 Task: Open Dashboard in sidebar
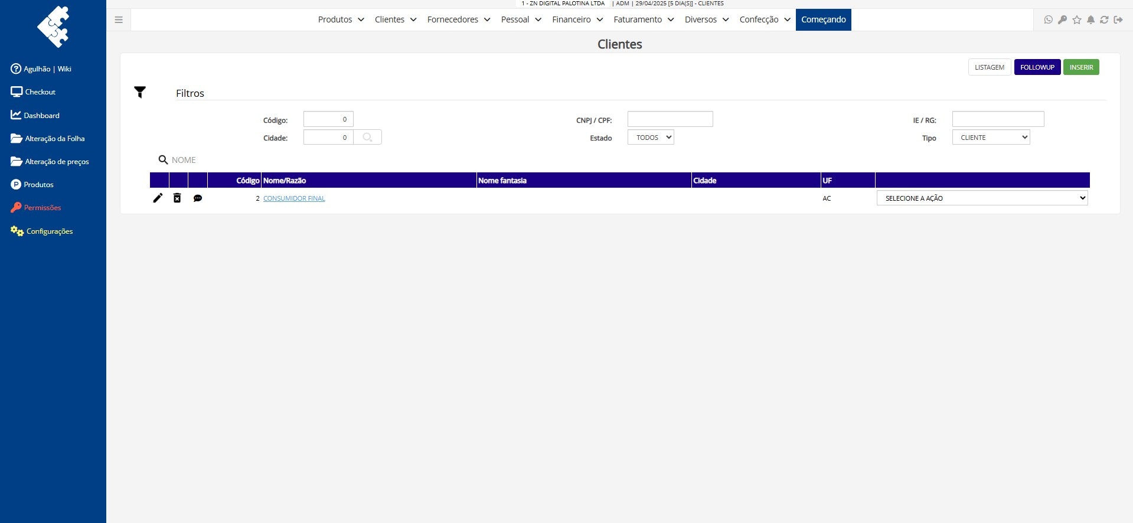(35, 115)
